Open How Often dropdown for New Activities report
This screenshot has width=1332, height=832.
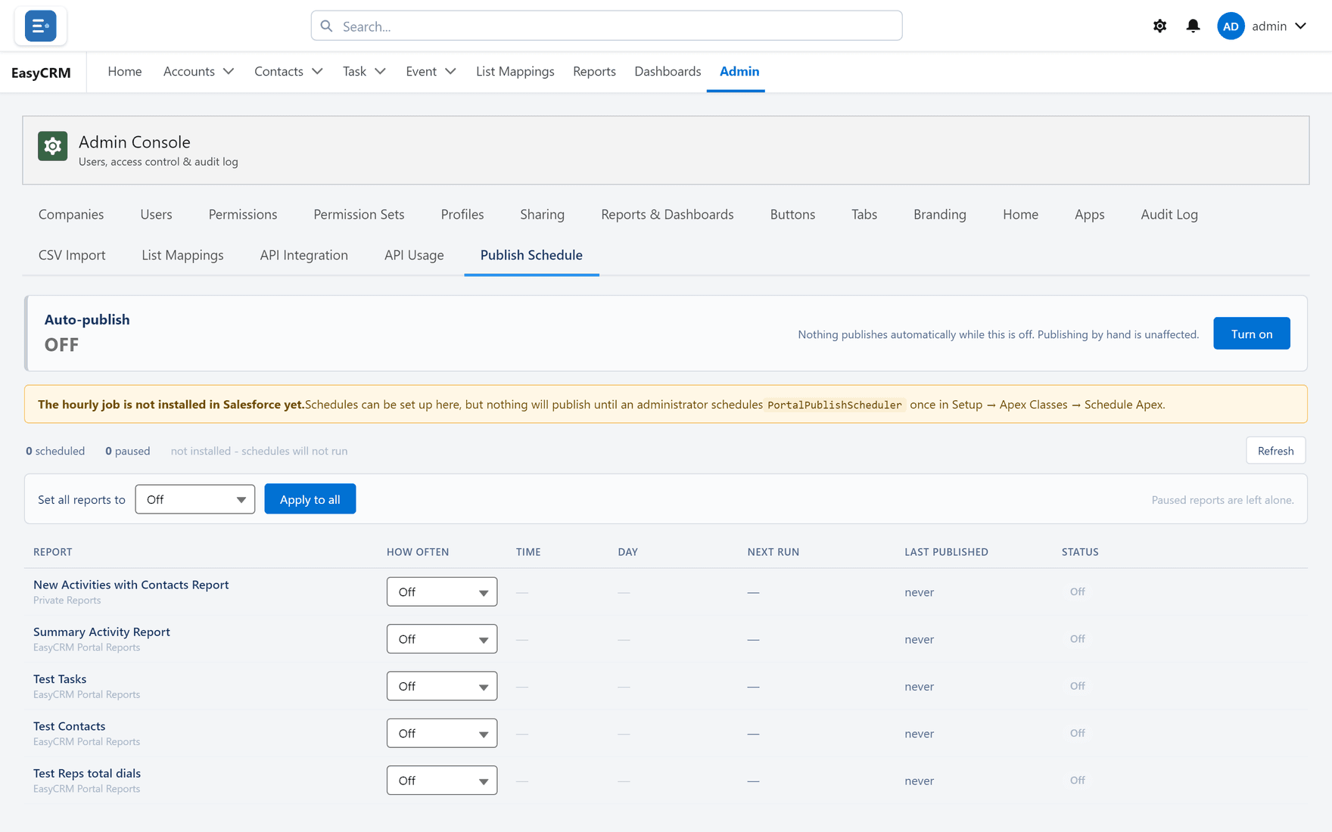pyautogui.click(x=442, y=591)
